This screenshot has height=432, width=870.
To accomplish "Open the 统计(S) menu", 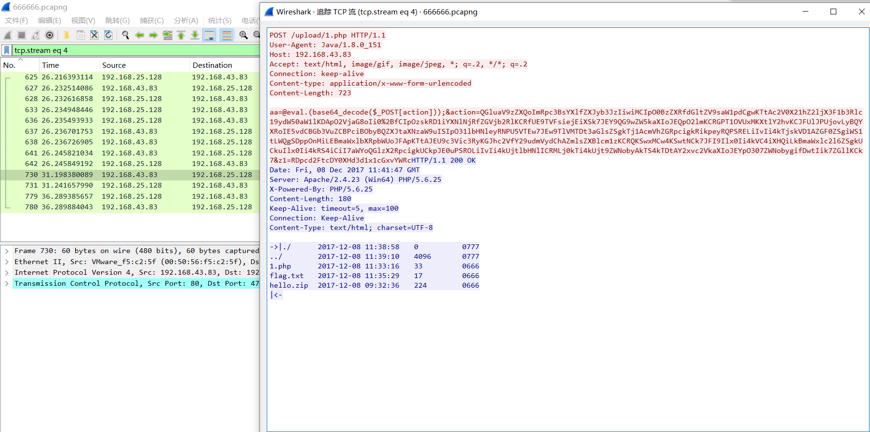I will (x=220, y=20).
